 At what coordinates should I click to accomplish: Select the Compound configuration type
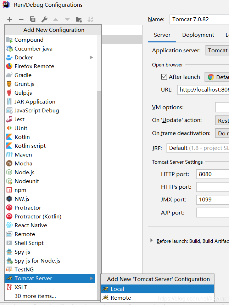point(50,40)
